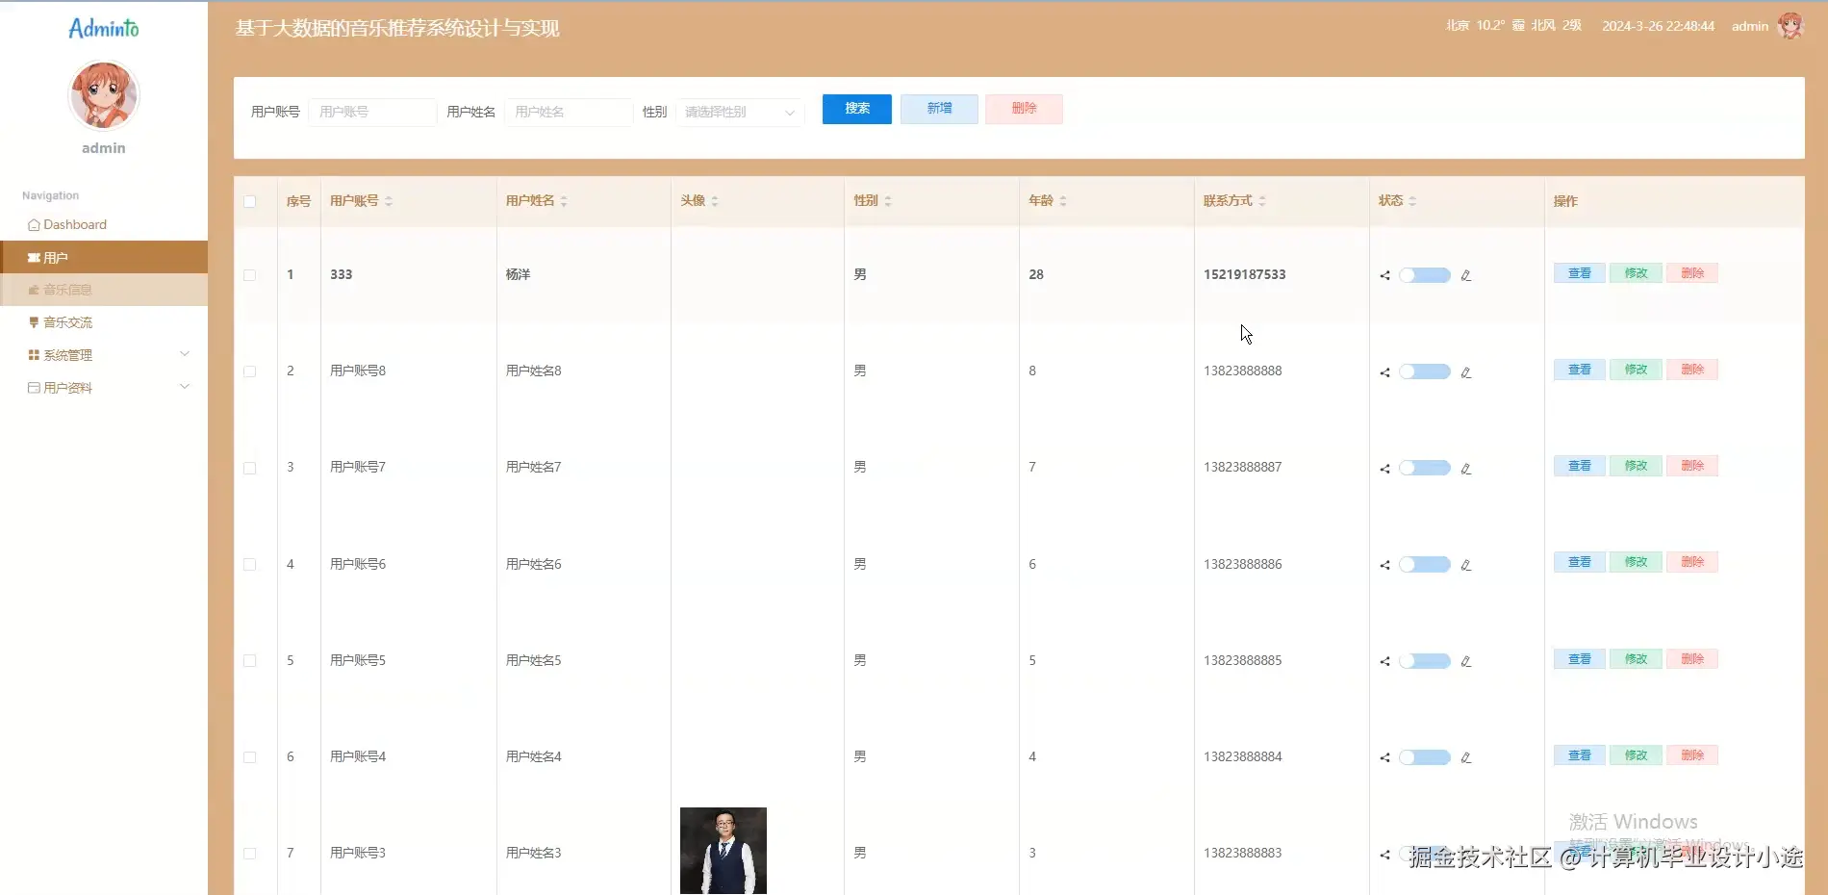1828x895 pixels.
Task: Click the share icon for 用户账号8
Action: pos(1384,372)
